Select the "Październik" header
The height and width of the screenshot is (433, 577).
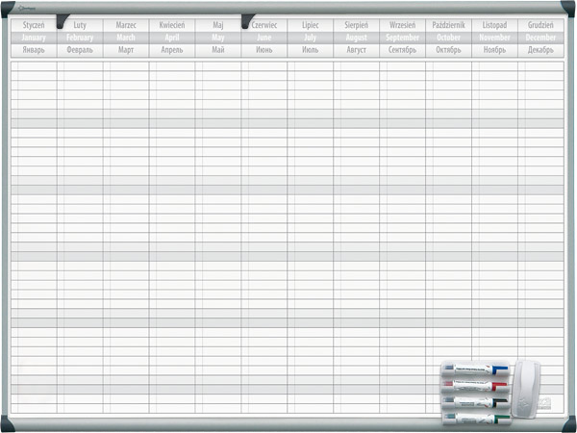(x=448, y=25)
